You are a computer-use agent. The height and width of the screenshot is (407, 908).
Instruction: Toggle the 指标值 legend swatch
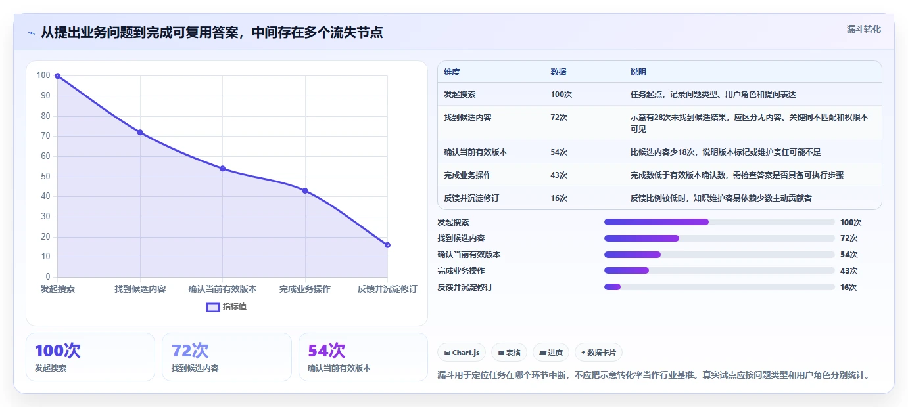pyautogui.click(x=213, y=307)
